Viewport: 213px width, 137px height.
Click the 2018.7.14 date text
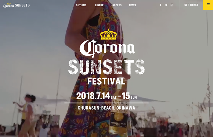93,96
